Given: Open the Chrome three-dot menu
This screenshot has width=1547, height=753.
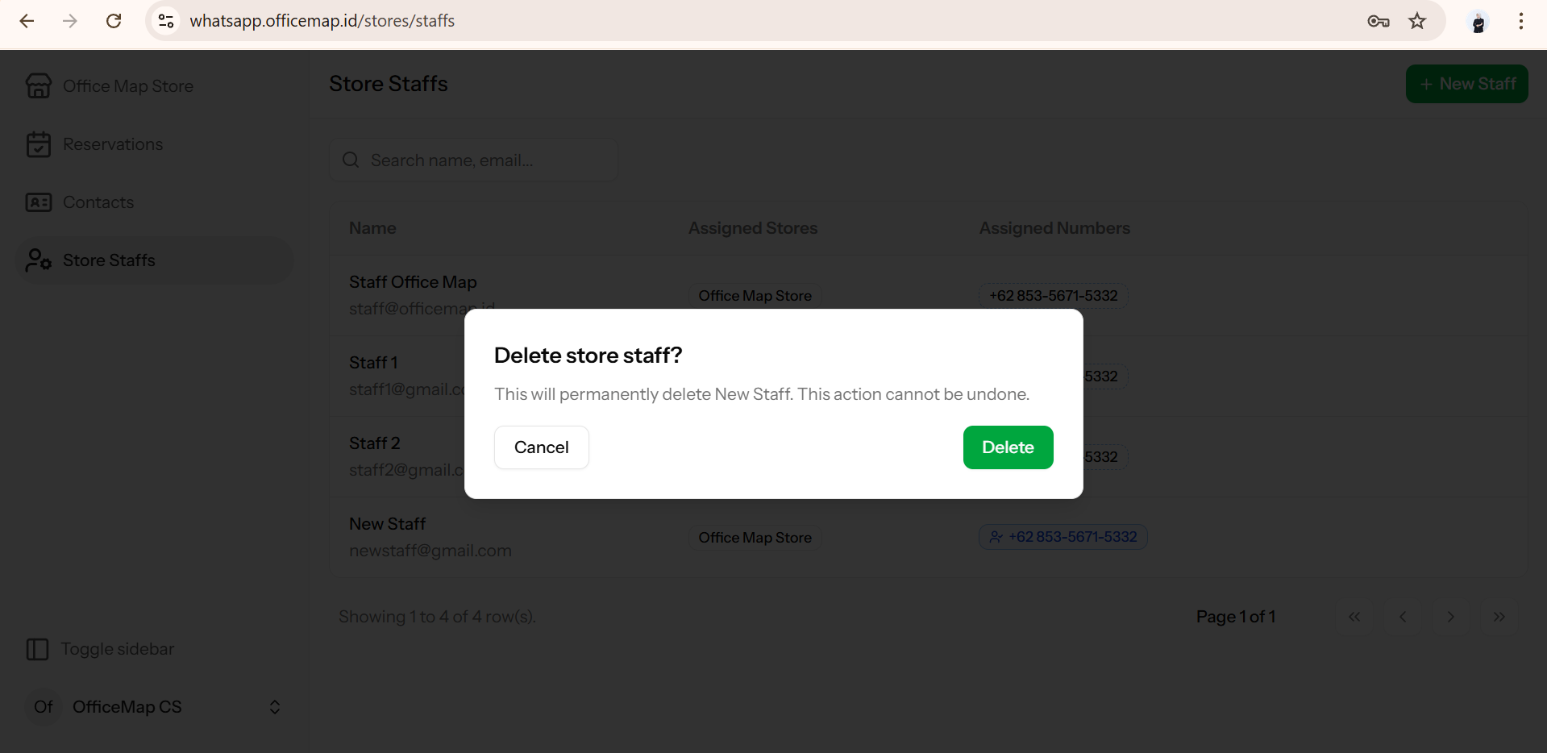Looking at the screenshot, I should pos(1522,21).
